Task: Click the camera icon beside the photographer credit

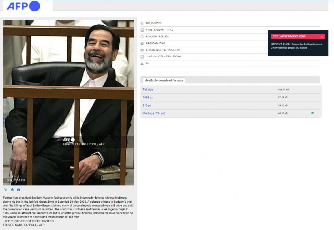Action: tap(142, 50)
